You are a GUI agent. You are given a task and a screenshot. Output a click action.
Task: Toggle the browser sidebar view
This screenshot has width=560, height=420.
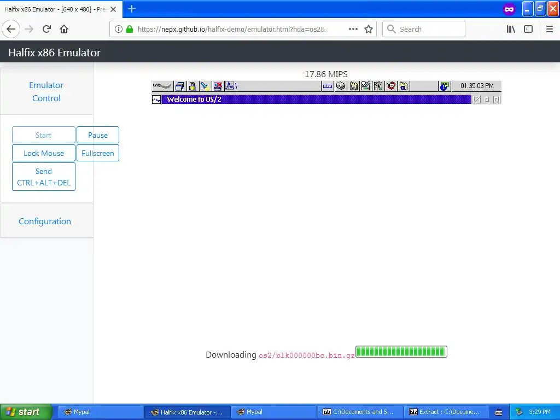tap(528, 30)
